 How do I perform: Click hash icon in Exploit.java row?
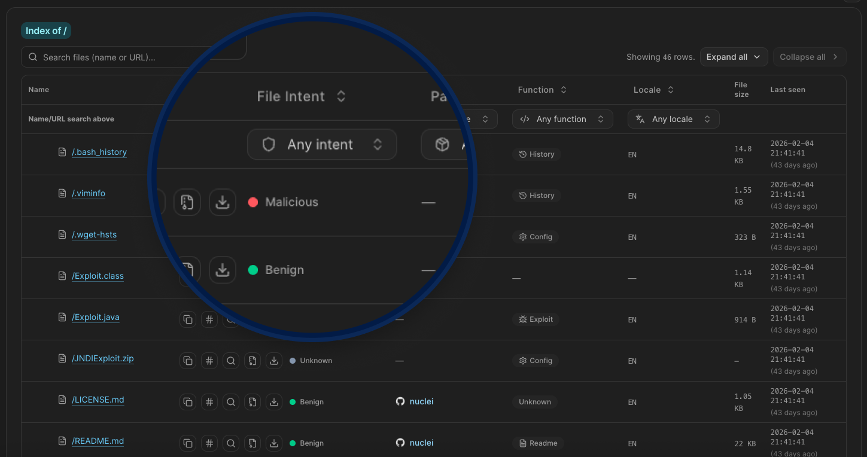point(209,319)
